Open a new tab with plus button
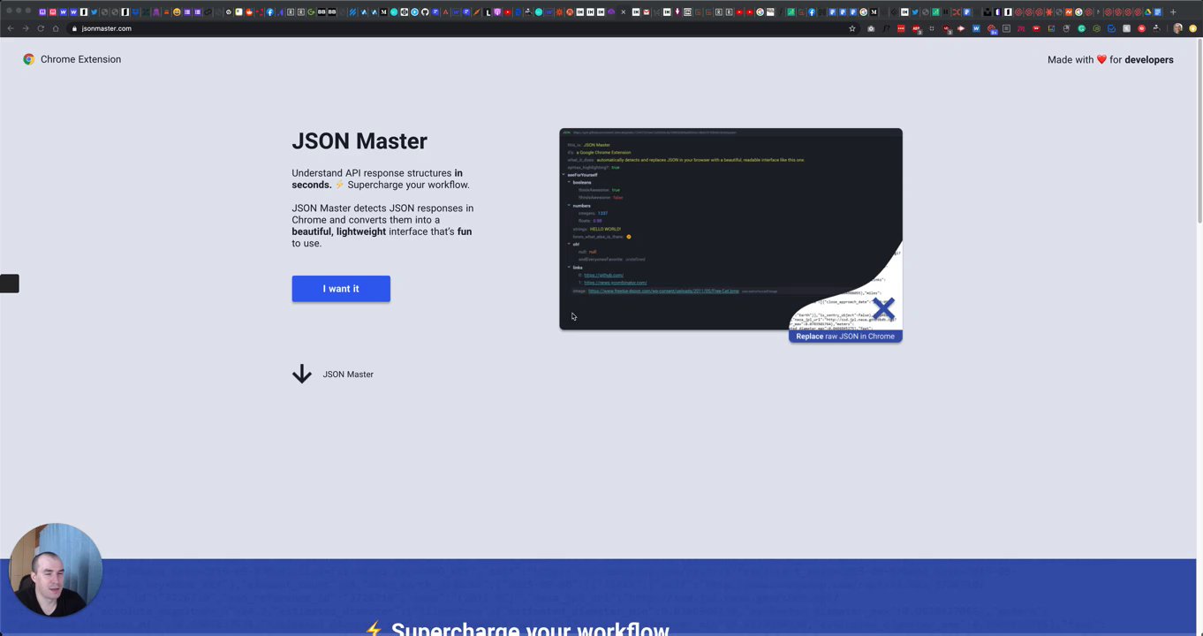The image size is (1203, 636). point(1173,12)
